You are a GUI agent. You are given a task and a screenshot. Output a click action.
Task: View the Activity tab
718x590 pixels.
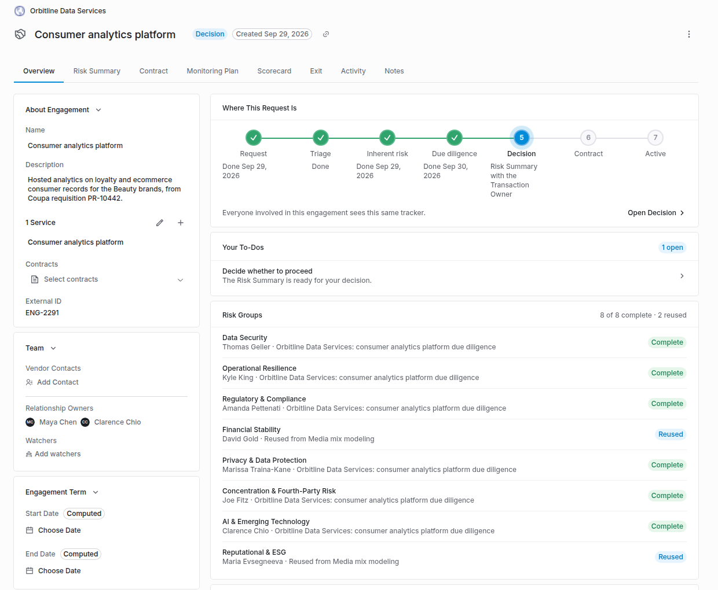coord(353,71)
